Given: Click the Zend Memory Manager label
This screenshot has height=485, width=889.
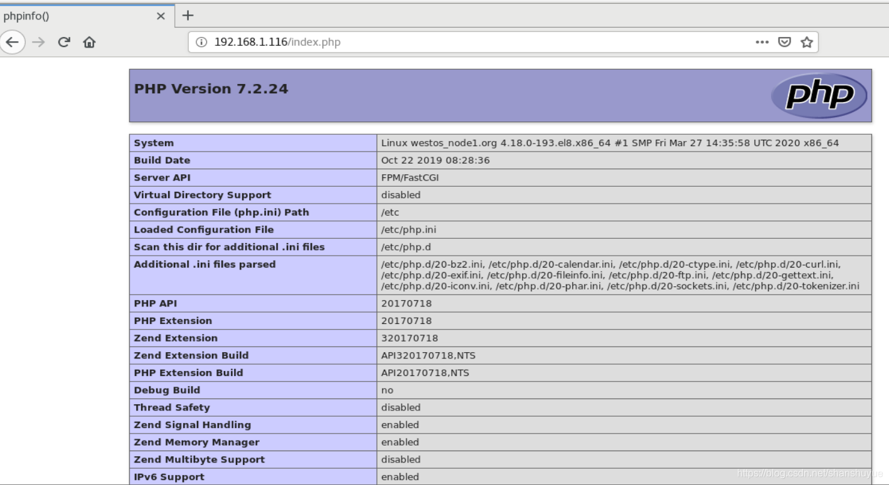Looking at the screenshot, I should point(196,442).
